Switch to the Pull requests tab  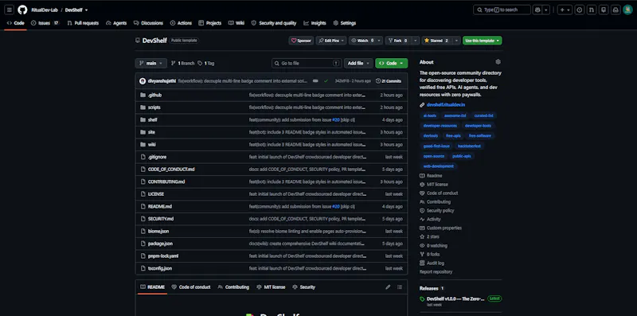click(83, 23)
